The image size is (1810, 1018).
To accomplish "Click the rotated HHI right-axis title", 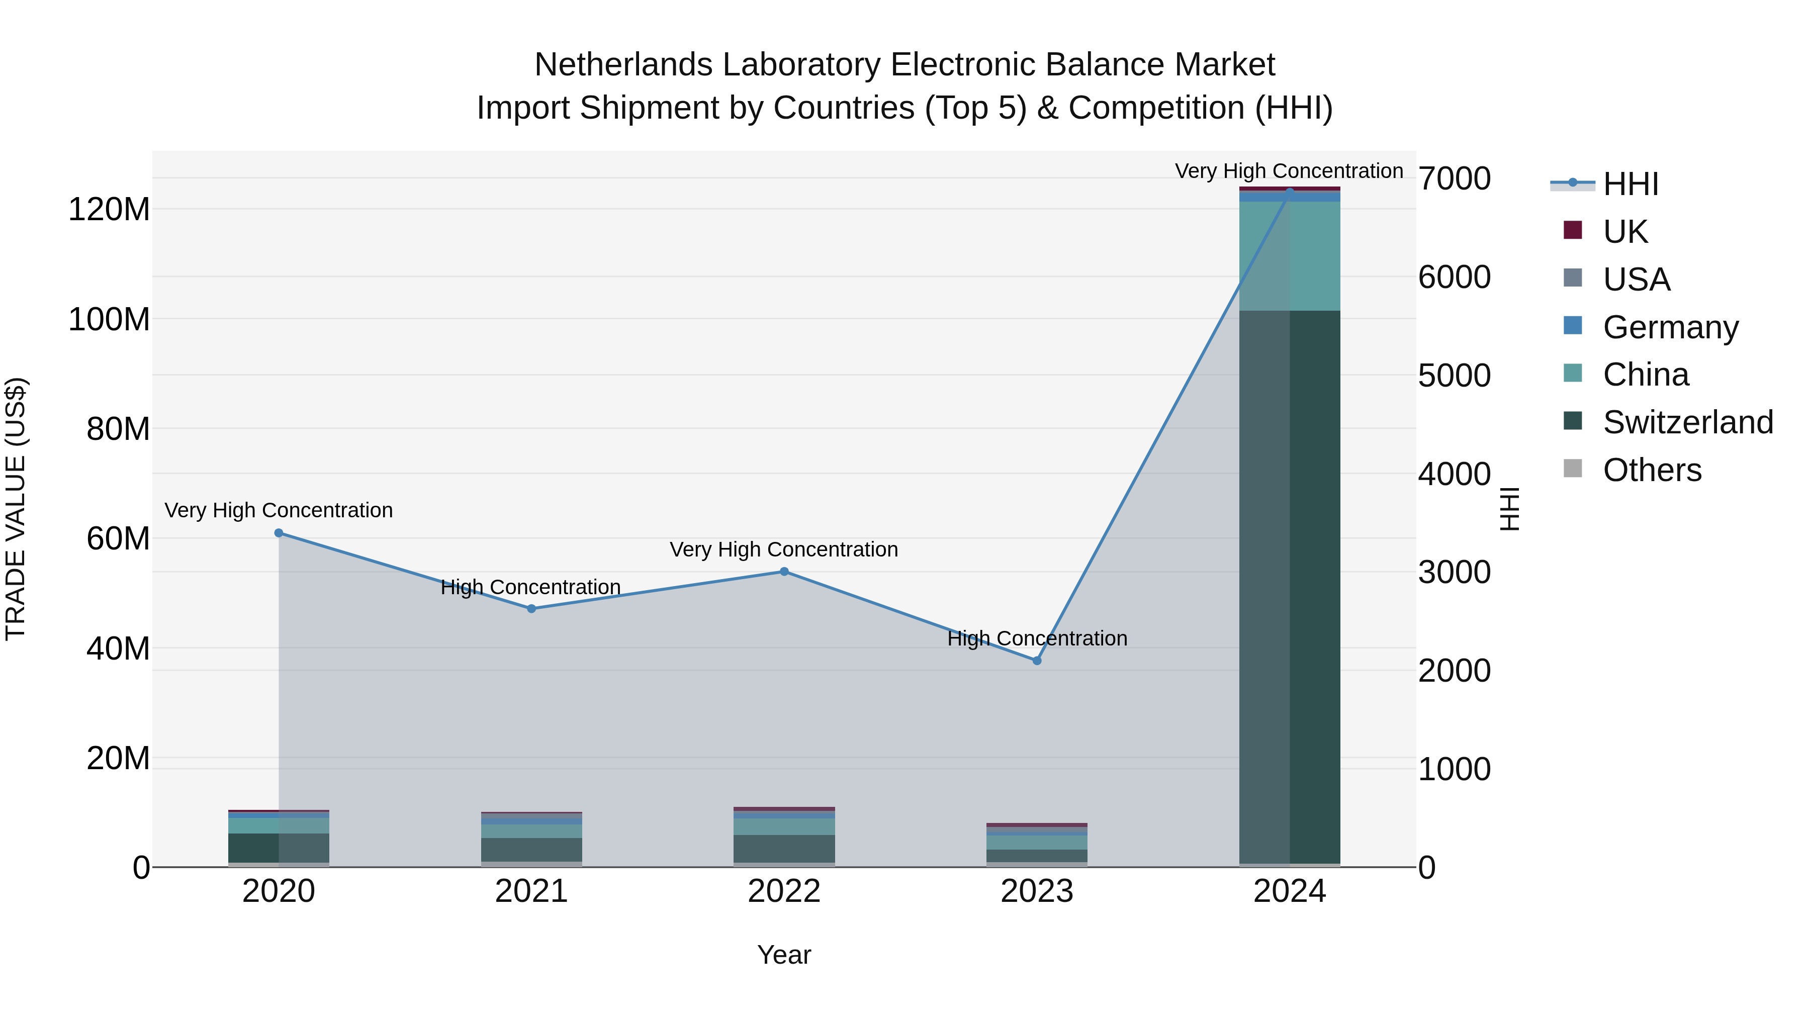I will tap(1509, 509).
